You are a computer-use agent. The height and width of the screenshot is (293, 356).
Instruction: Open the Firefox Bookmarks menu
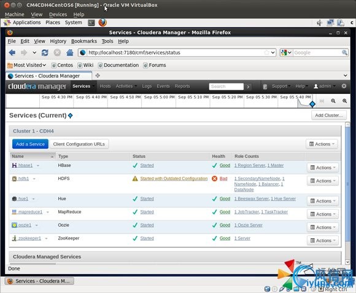point(84,41)
